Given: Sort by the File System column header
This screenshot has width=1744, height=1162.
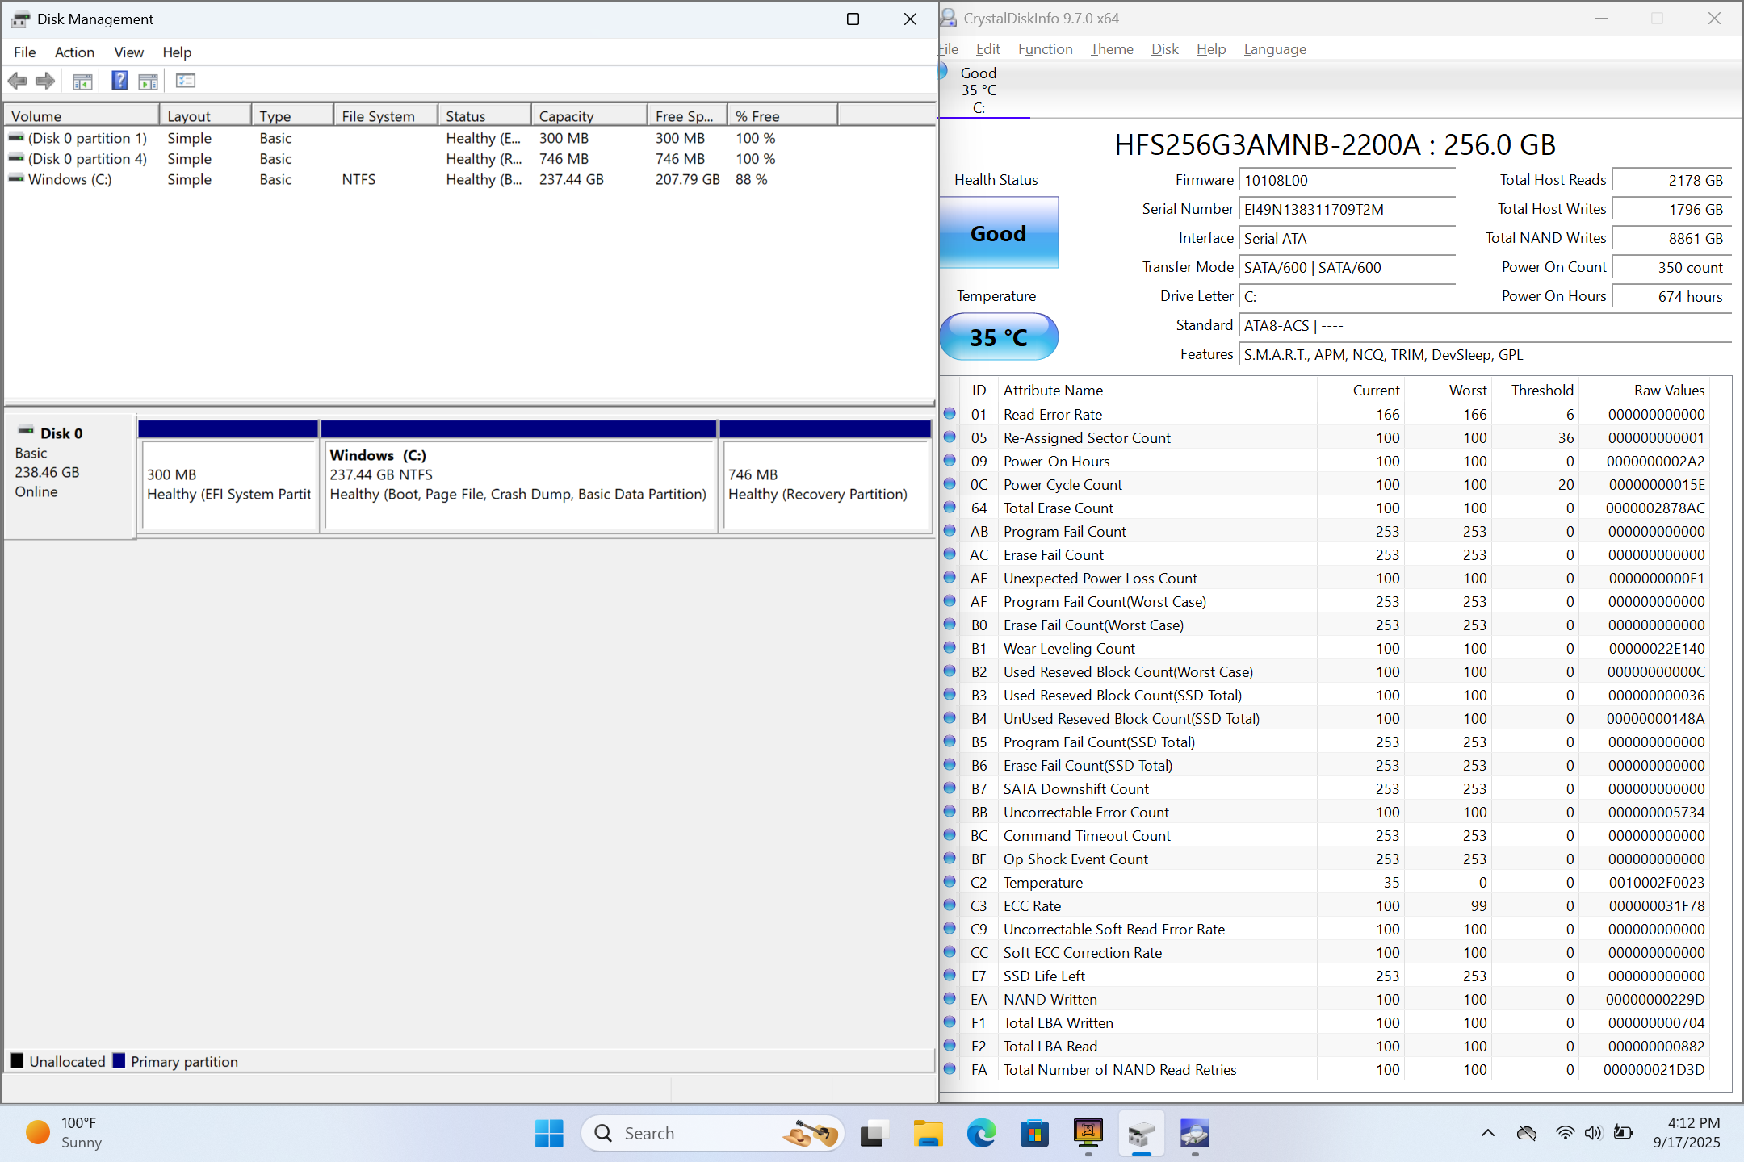Looking at the screenshot, I should (x=386, y=116).
